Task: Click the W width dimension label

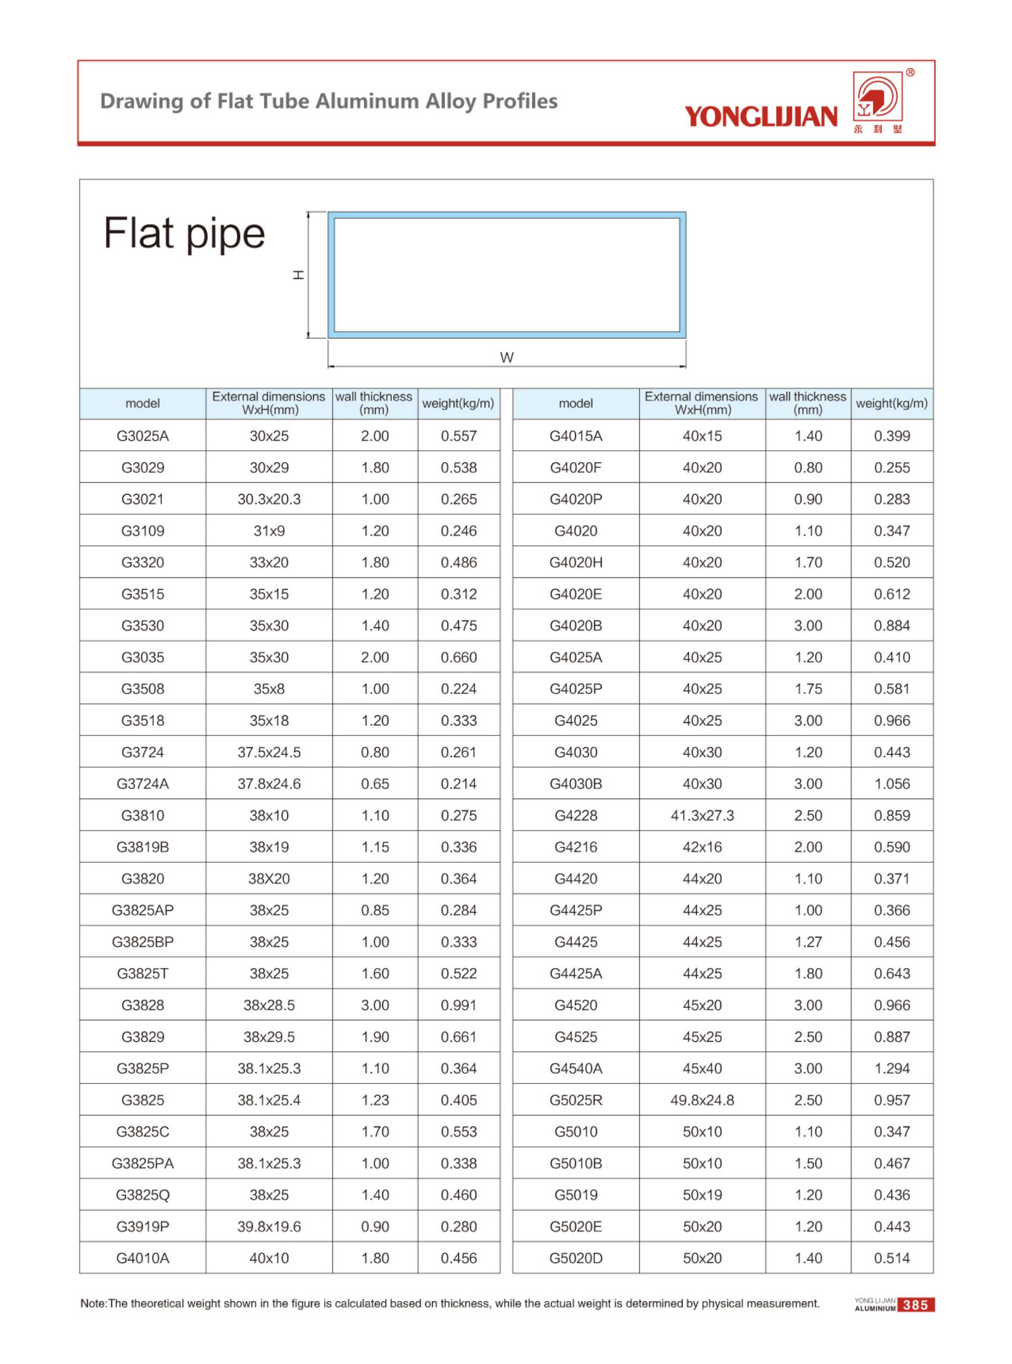Action: (507, 358)
